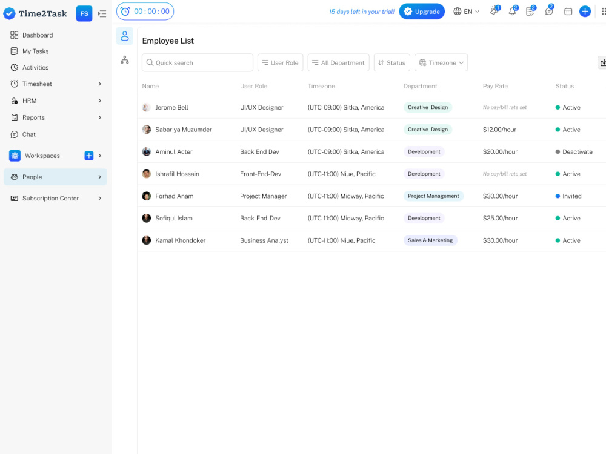Collapse the sidebar menu icon
Image resolution: width=606 pixels, height=454 pixels.
[x=102, y=13]
